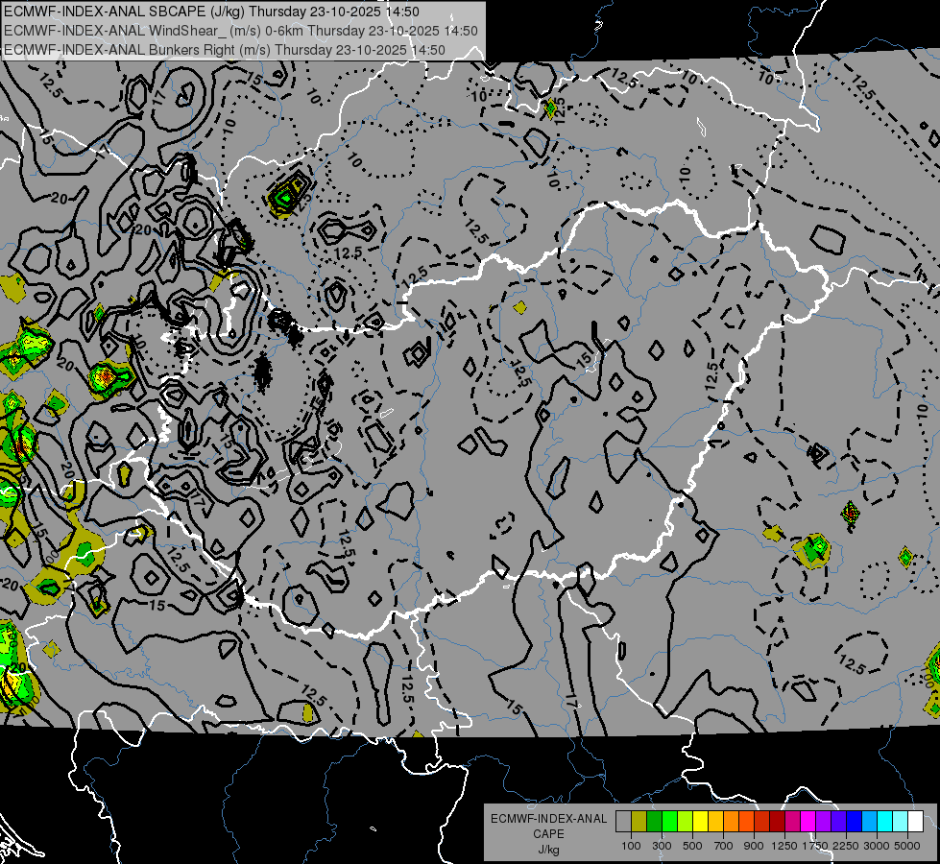Click the legend tick label 900
This screenshot has width=940, height=864.
[x=754, y=846]
